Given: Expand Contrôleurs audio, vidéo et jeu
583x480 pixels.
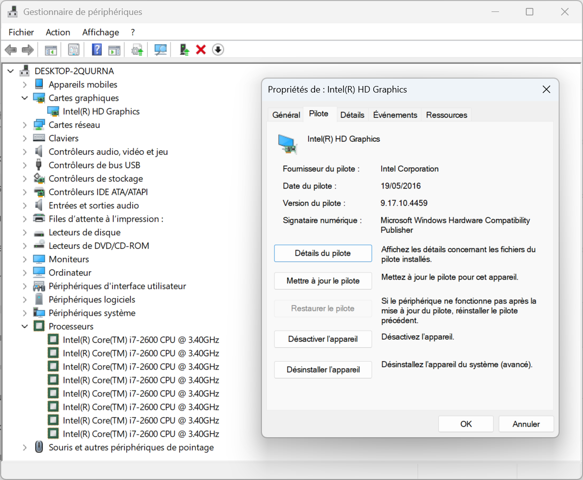Looking at the screenshot, I should point(24,151).
